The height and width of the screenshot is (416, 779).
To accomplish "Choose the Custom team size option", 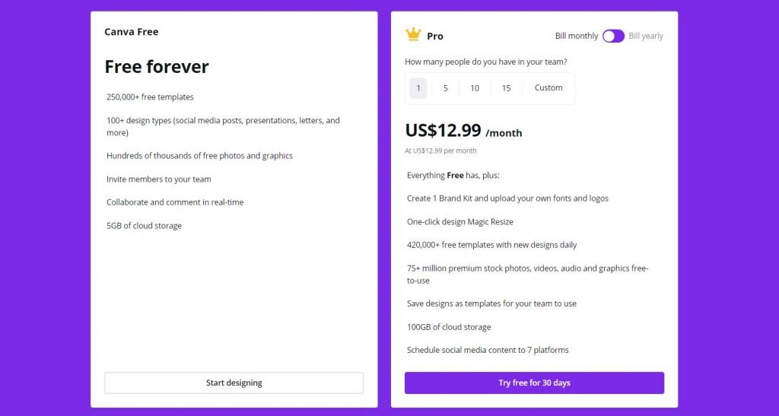I will click(548, 88).
